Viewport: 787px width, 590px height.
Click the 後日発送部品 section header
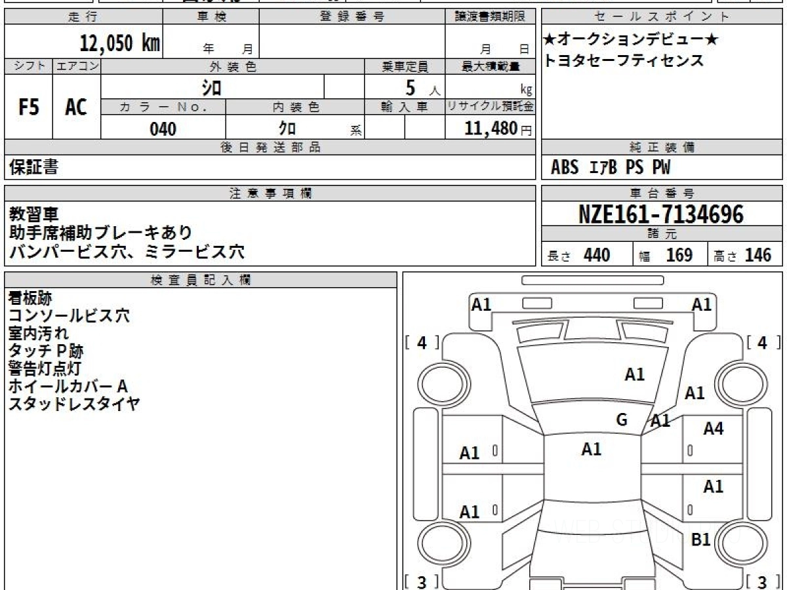tap(270, 147)
